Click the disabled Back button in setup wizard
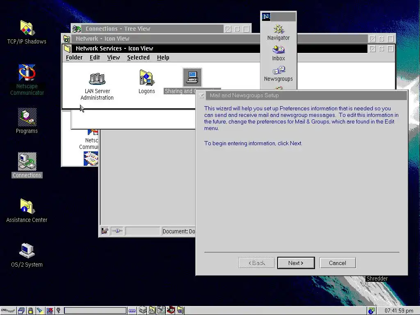 pos(257,263)
